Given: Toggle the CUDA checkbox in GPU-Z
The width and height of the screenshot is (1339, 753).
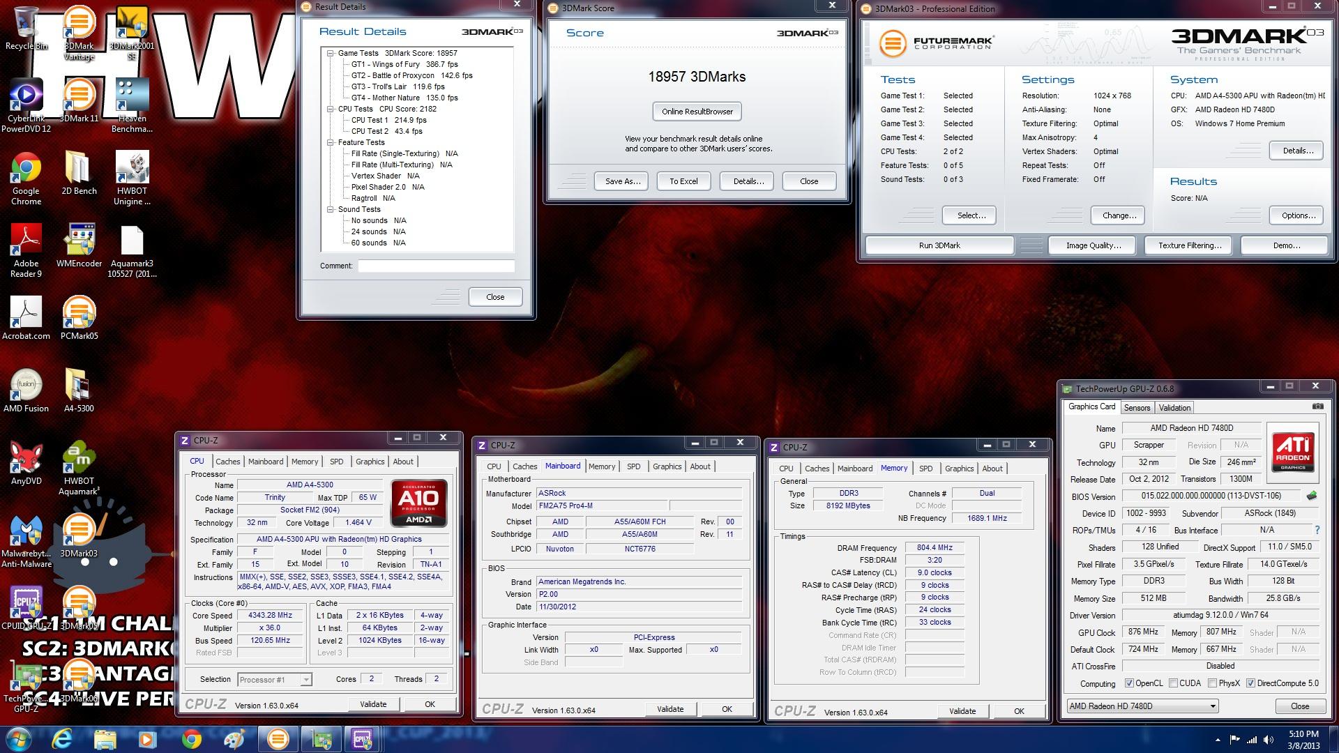Looking at the screenshot, I should click(x=1173, y=683).
